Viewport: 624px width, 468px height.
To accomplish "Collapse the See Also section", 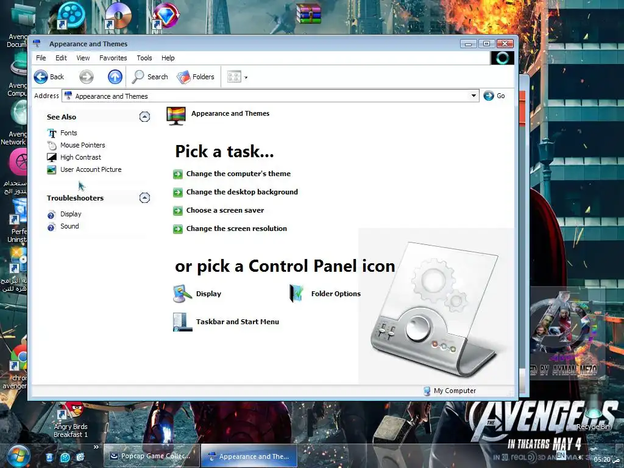I will coord(144,116).
